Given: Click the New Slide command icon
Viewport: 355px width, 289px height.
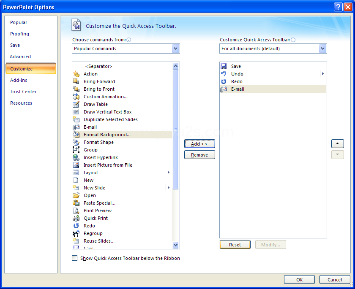Looking at the screenshot, I should pos(76,188).
